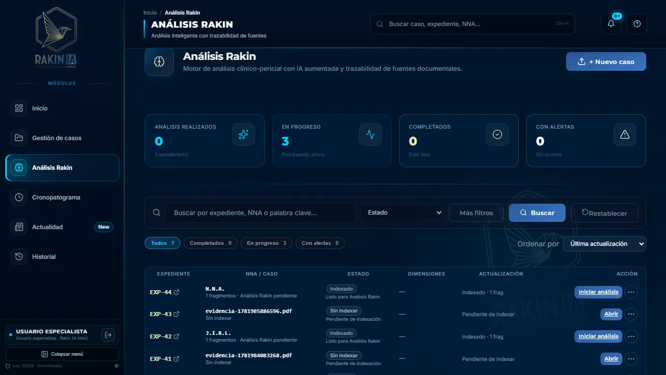This screenshot has height=375, width=666.
Task: Focus the top Buscar caso search field
Action: tap(472, 24)
